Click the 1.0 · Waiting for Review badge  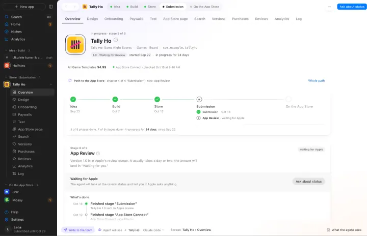coord(109,55)
